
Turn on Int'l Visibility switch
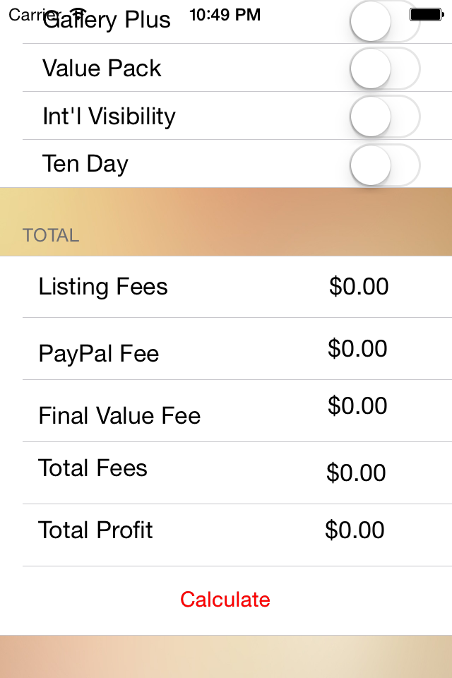click(x=385, y=117)
